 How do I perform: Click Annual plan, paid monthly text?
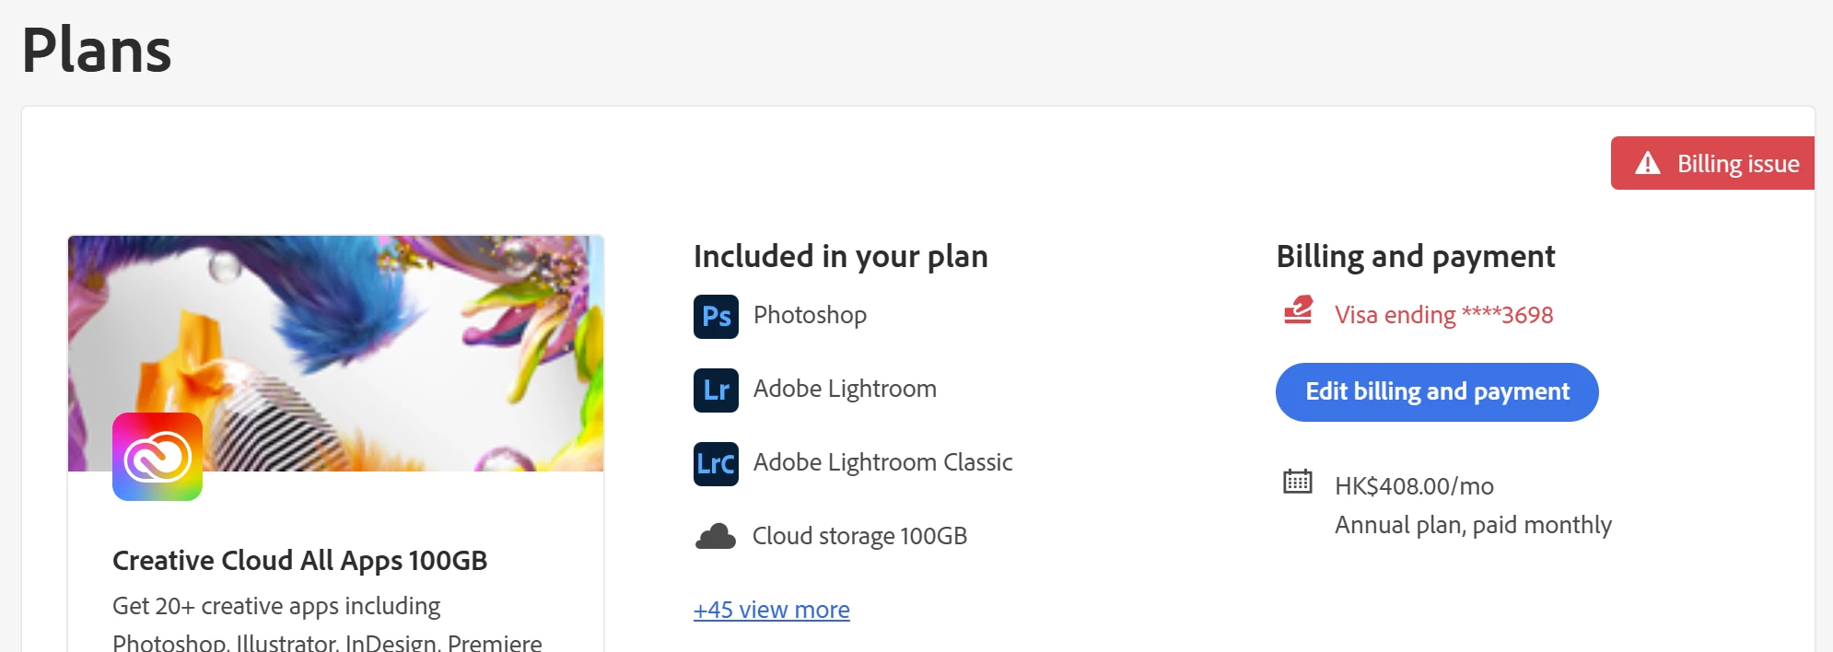click(1473, 525)
